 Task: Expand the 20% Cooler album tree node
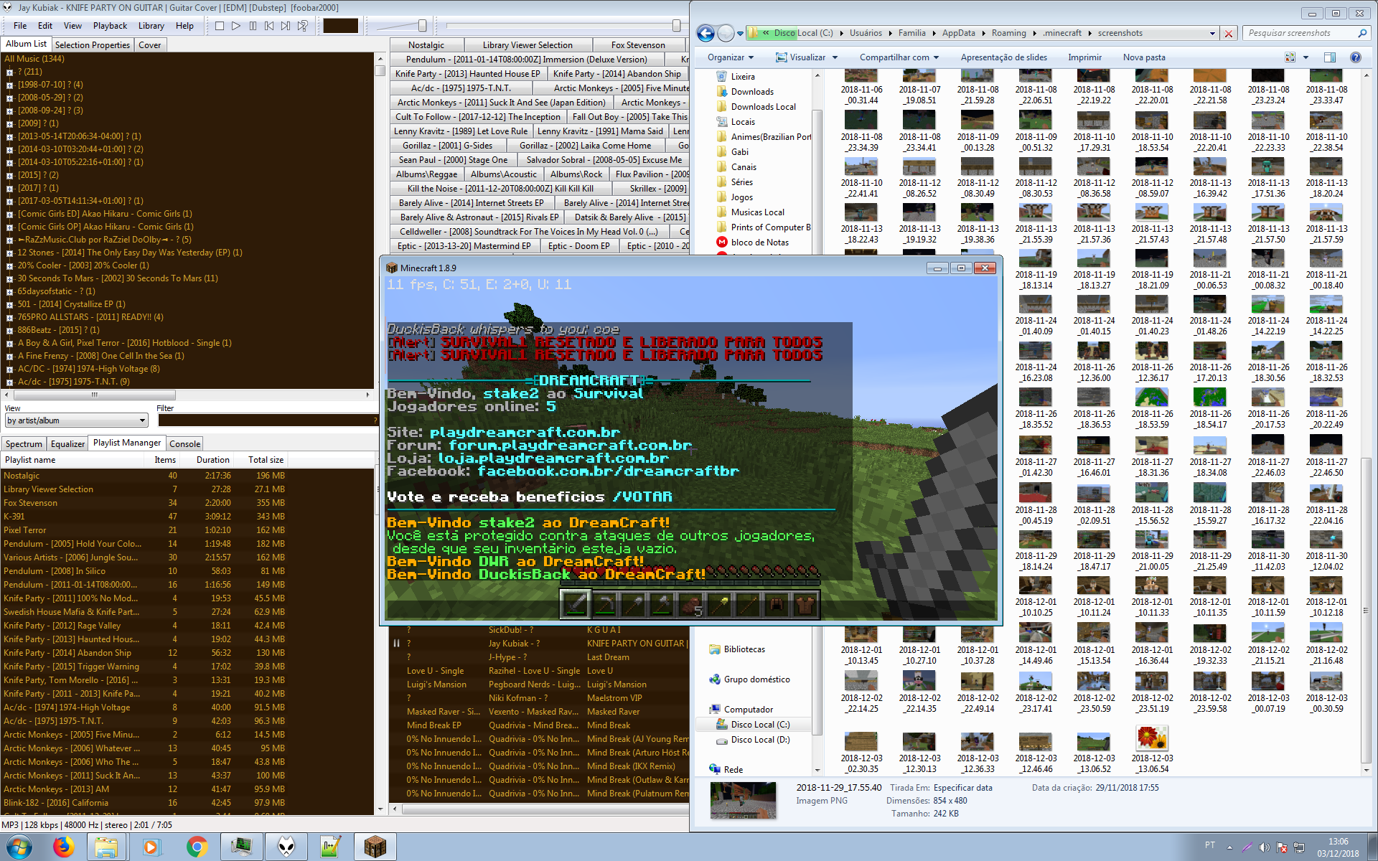click(x=9, y=266)
